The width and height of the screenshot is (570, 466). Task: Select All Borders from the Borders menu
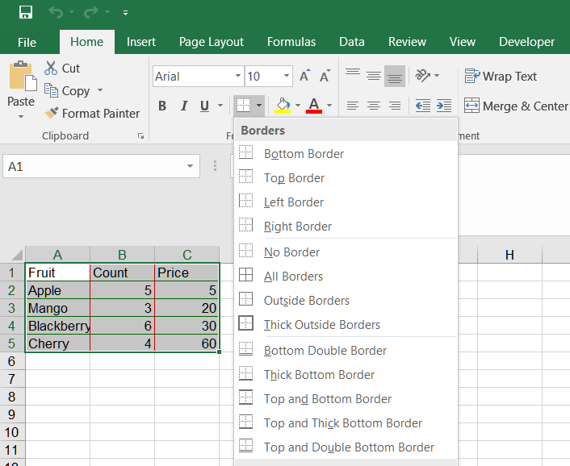point(293,277)
